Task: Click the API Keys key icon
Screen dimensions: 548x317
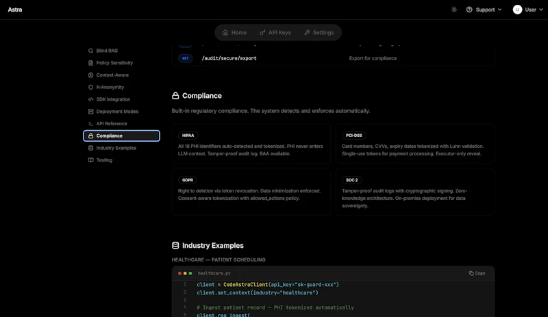Action: tap(262, 32)
